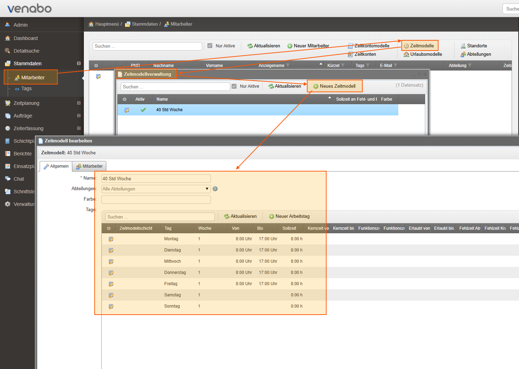Click the green Aktiv checkmark for 40 Std Woche
Image resolution: width=519 pixels, height=369 pixels.
click(x=143, y=110)
